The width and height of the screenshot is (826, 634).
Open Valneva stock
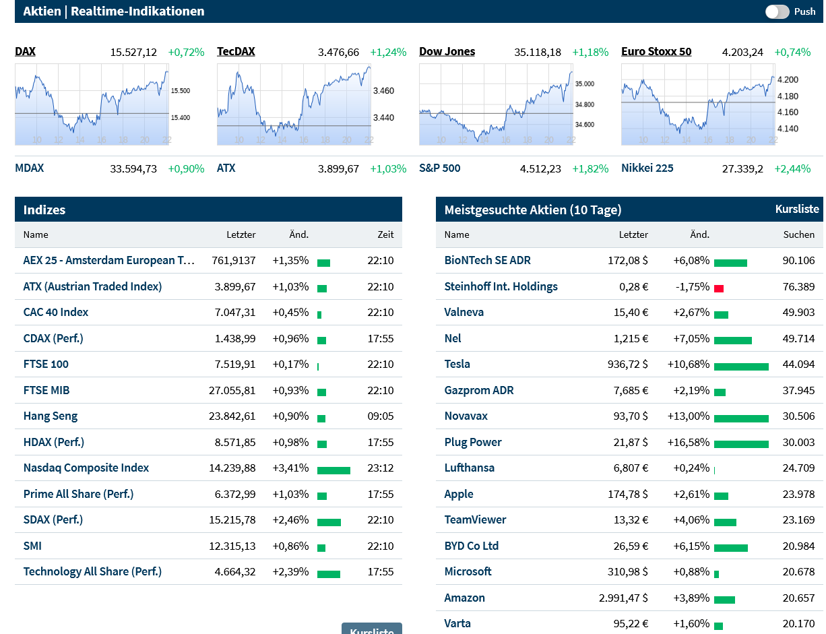click(x=464, y=313)
